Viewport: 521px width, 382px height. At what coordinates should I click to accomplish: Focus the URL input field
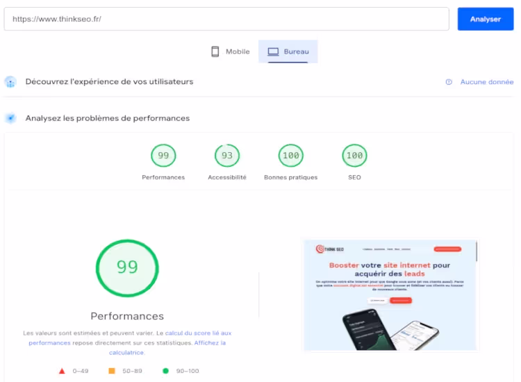tap(226, 19)
